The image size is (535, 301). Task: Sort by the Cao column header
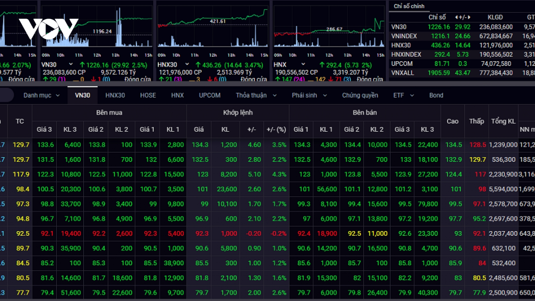pyautogui.click(x=452, y=121)
